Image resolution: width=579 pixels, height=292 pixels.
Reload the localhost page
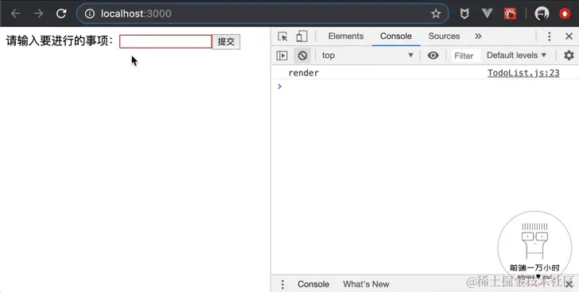(61, 13)
